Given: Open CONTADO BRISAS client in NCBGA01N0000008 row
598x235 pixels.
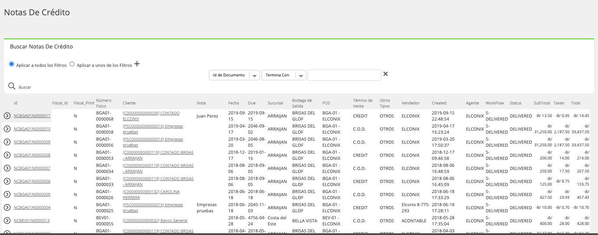Looking at the screenshot, I should (158, 155).
